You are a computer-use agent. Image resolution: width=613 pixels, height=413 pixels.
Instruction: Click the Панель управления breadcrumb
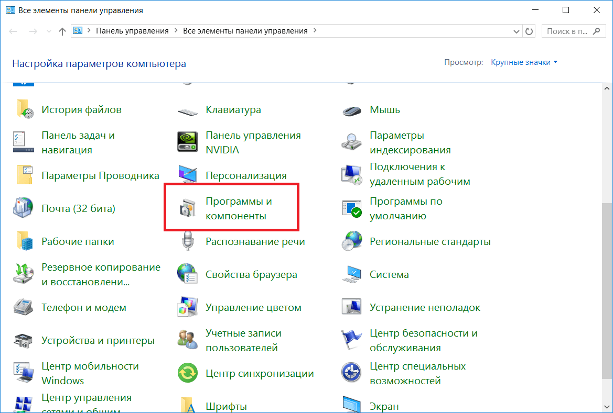pos(132,31)
